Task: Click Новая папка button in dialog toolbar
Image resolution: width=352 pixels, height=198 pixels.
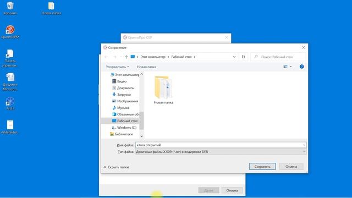Action: coord(147,67)
